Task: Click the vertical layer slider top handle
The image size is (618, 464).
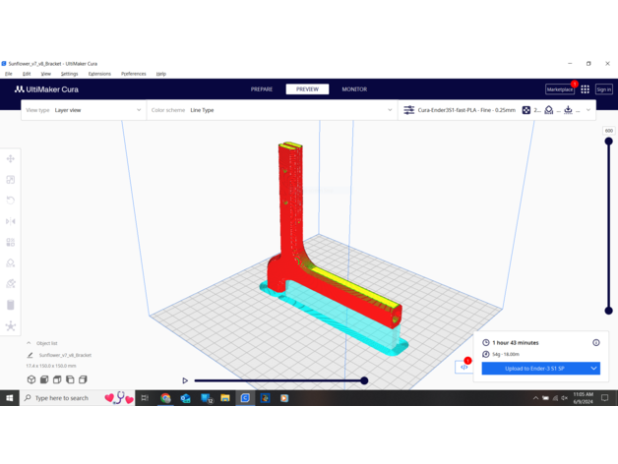Action: pyautogui.click(x=609, y=142)
